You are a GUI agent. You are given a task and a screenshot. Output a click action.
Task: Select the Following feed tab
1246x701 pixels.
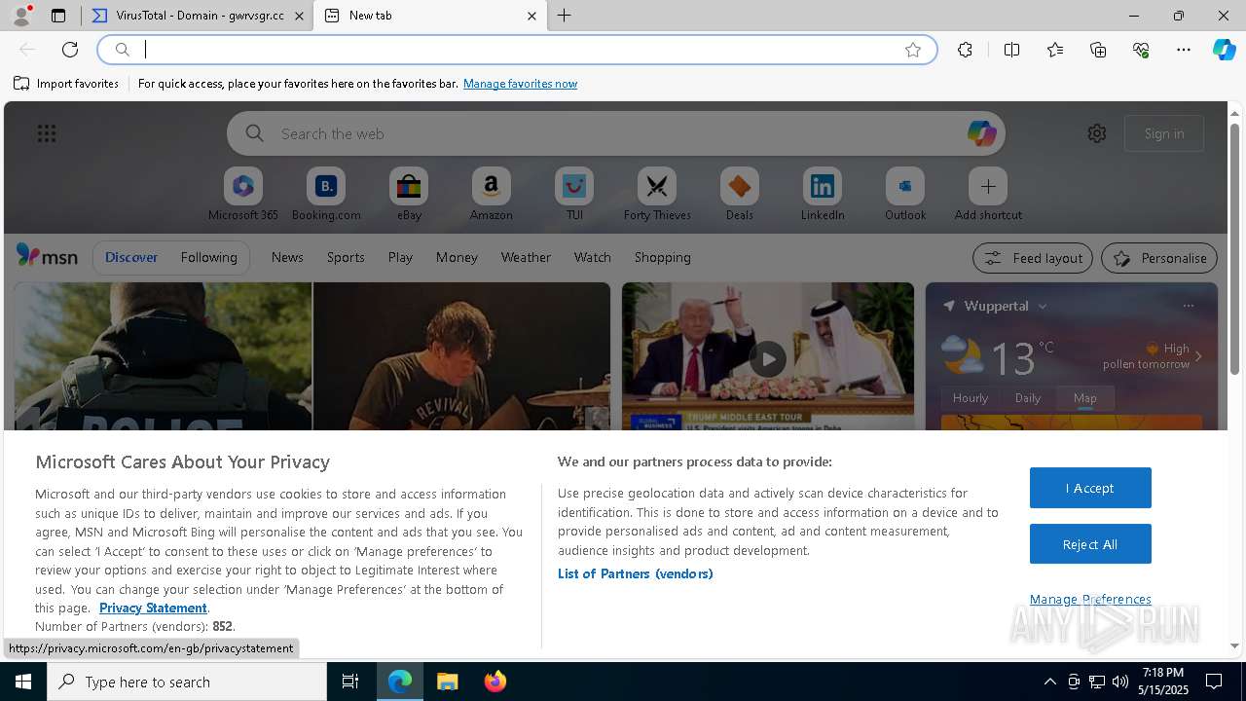coord(208,257)
